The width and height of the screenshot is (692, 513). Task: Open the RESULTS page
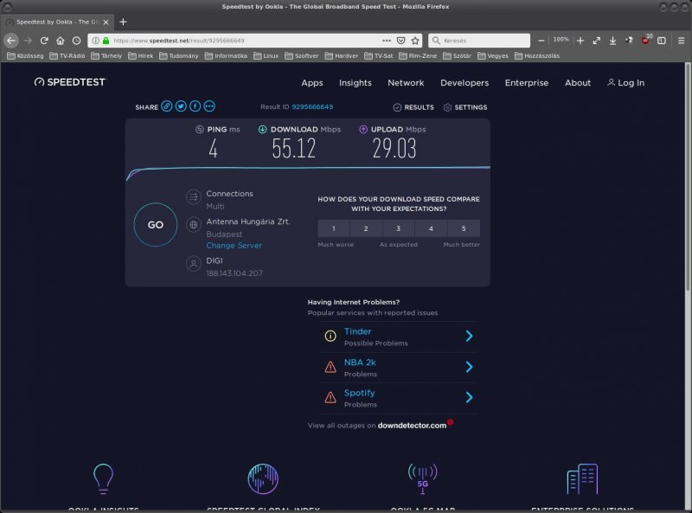[413, 107]
